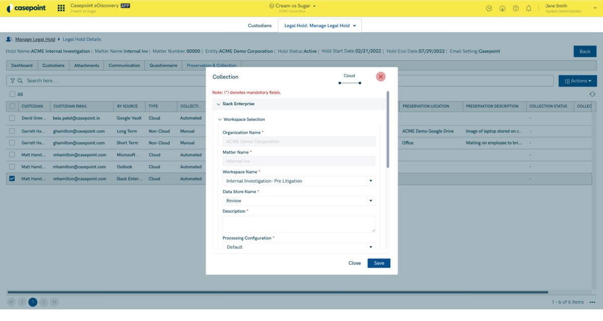Open the Casepoint apps grid menu
This screenshot has height=321, width=603.
click(x=61, y=8)
